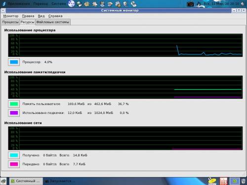This screenshot has height=185, width=247.
Task: Click the seventh launcher icon in top panel
Action: [118, 4]
